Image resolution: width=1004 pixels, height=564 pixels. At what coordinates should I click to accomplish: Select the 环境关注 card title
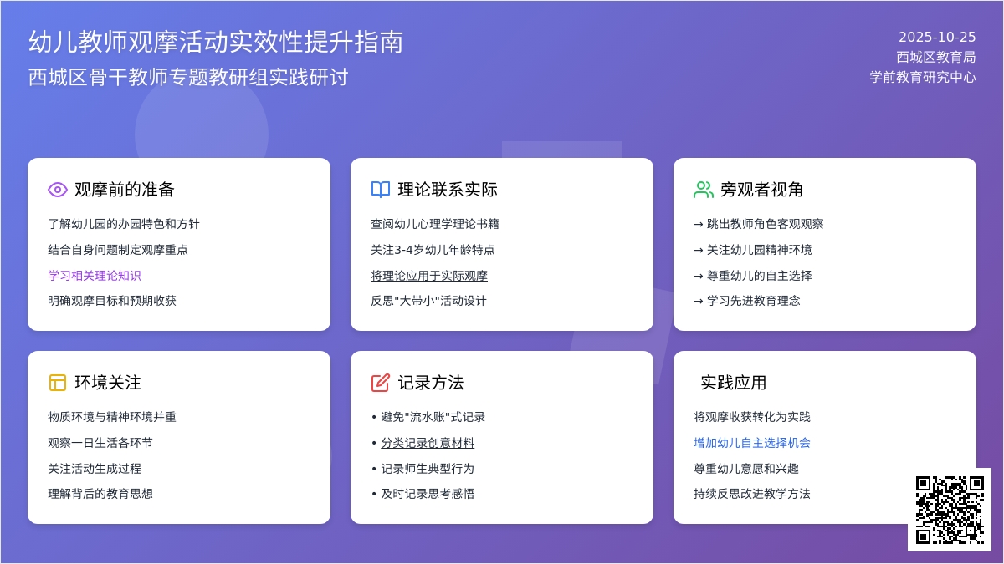pyautogui.click(x=106, y=383)
